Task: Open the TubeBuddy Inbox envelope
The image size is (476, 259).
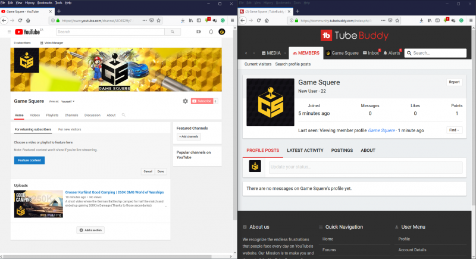Action: point(369,53)
